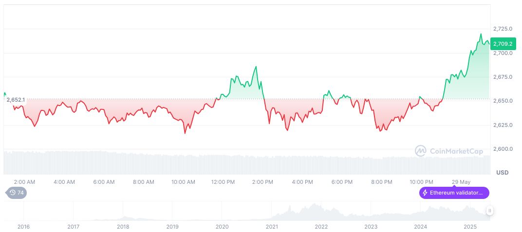This screenshot has width=522, height=232.
Task: Click the 29 May date axis label
Action: pos(461,182)
